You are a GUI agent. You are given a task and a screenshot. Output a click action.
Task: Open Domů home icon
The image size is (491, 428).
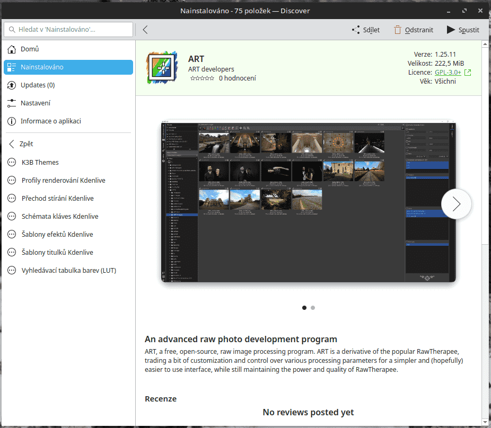[x=12, y=49]
